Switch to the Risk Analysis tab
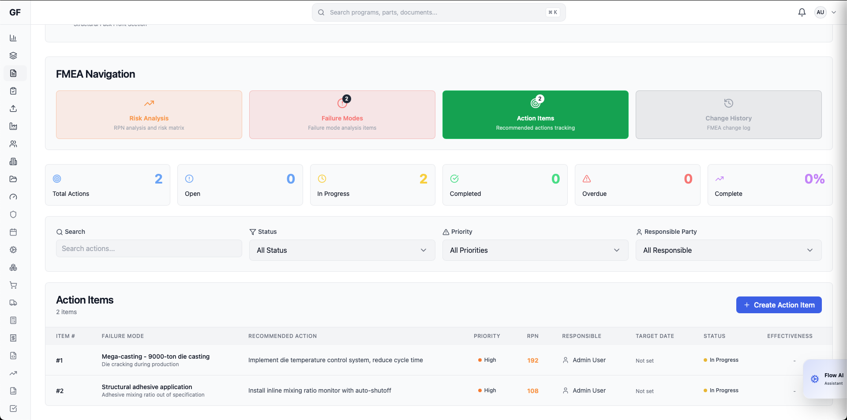 (149, 115)
